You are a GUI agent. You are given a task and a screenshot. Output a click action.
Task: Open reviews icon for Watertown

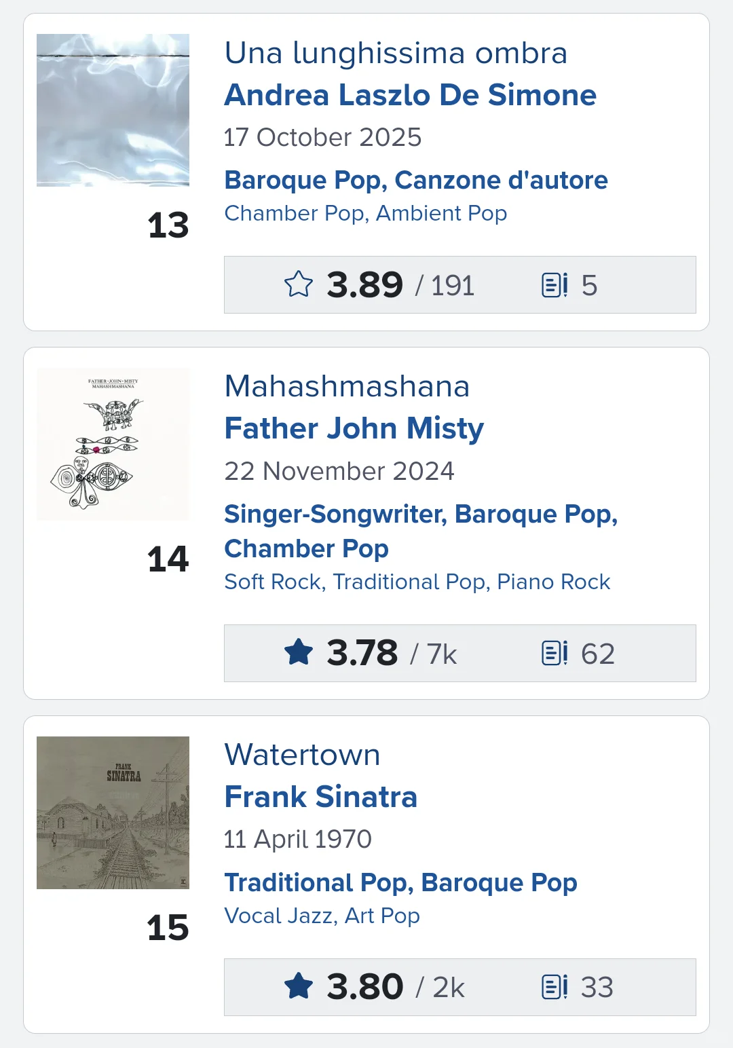click(555, 987)
